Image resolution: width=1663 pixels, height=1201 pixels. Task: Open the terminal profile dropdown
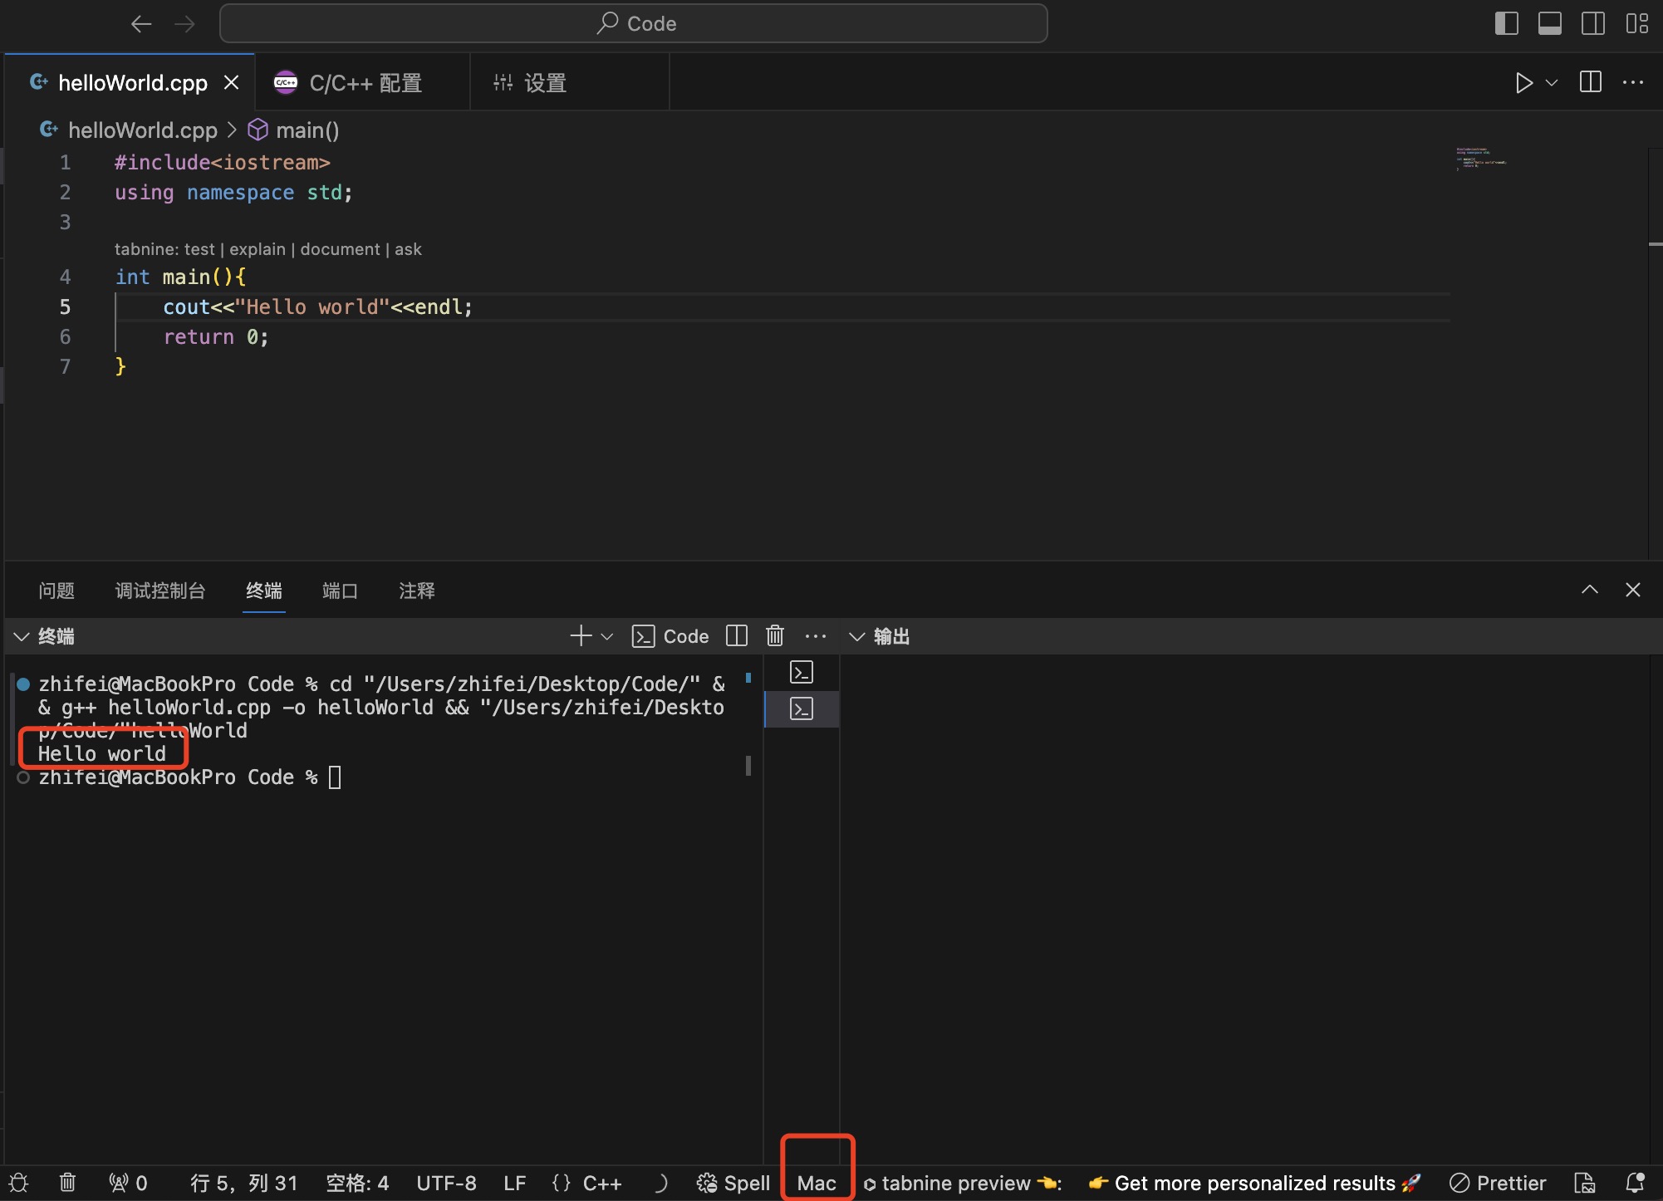click(607, 636)
